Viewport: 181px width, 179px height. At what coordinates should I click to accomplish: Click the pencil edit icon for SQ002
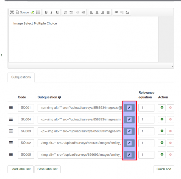(x=129, y=143)
